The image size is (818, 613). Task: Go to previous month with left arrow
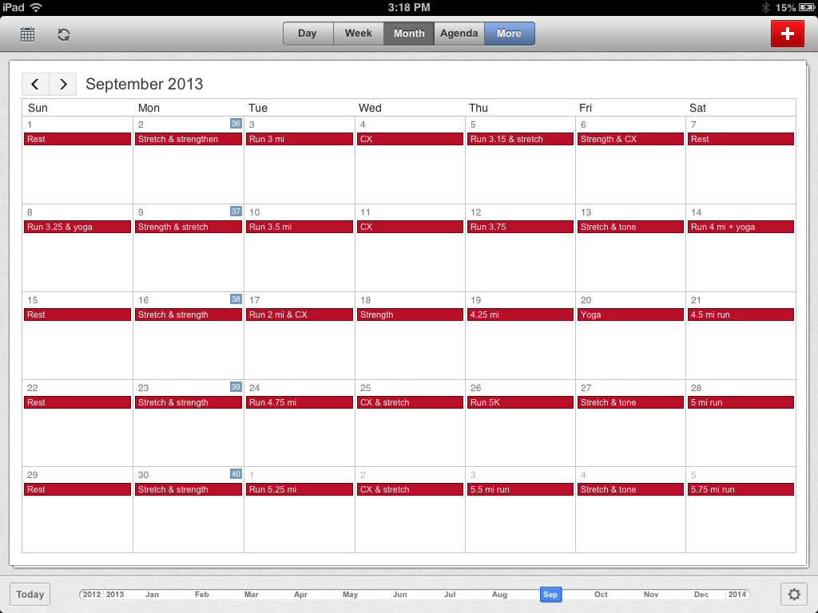click(36, 84)
